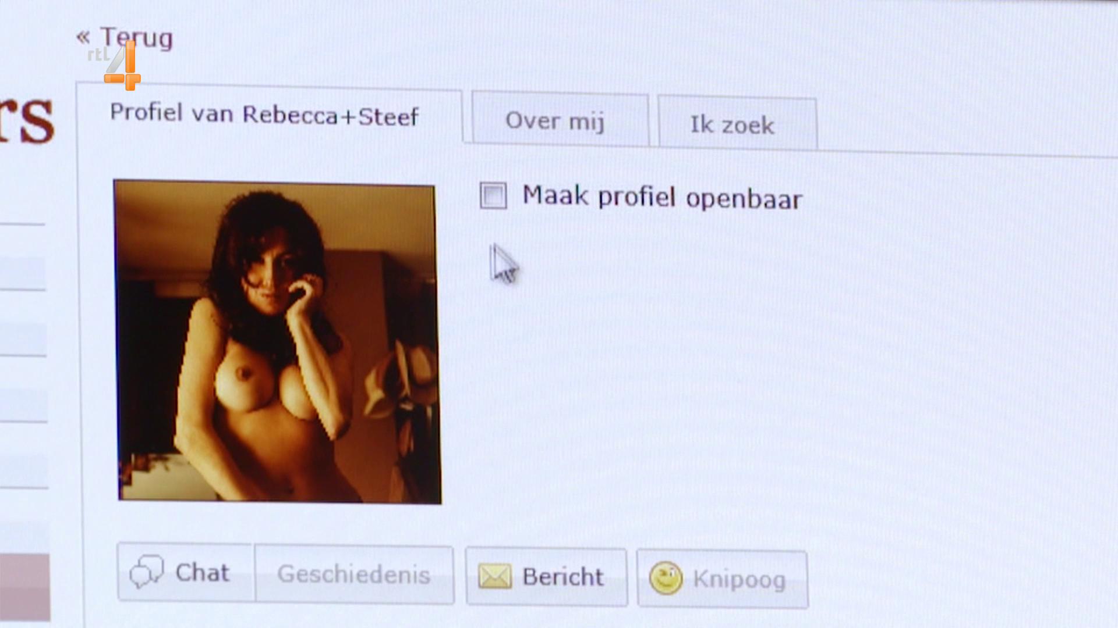Open the Ik zoek tab

737,124
